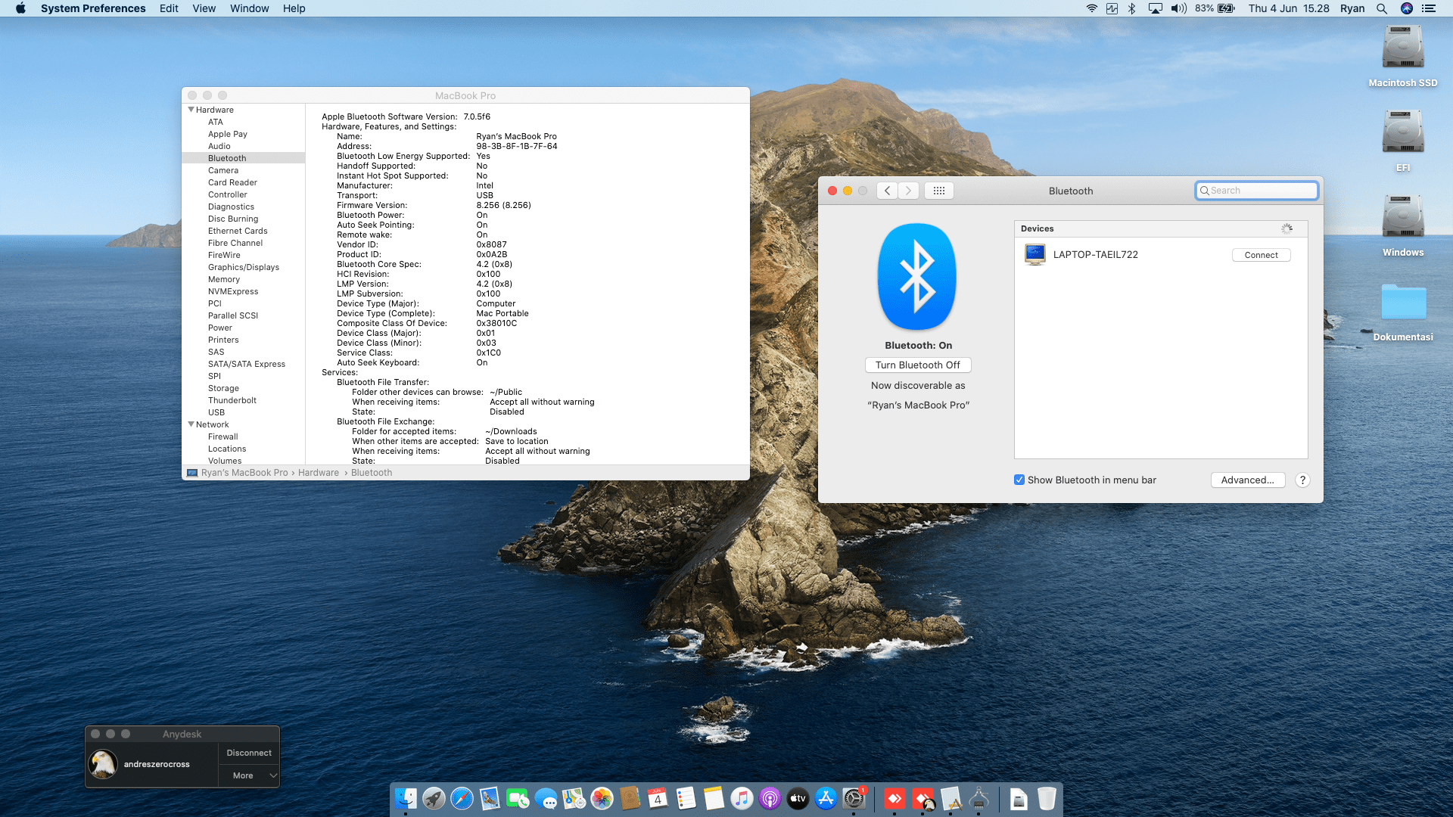Open the View menu
This screenshot has height=817, width=1453.
[x=204, y=8]
